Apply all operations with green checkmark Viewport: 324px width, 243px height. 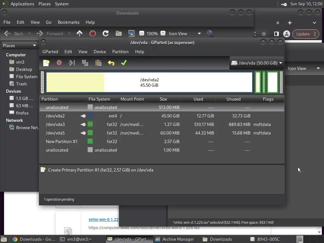click(124, 63)
